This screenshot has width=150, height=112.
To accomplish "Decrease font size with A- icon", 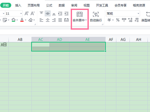I will coord(32,13).
